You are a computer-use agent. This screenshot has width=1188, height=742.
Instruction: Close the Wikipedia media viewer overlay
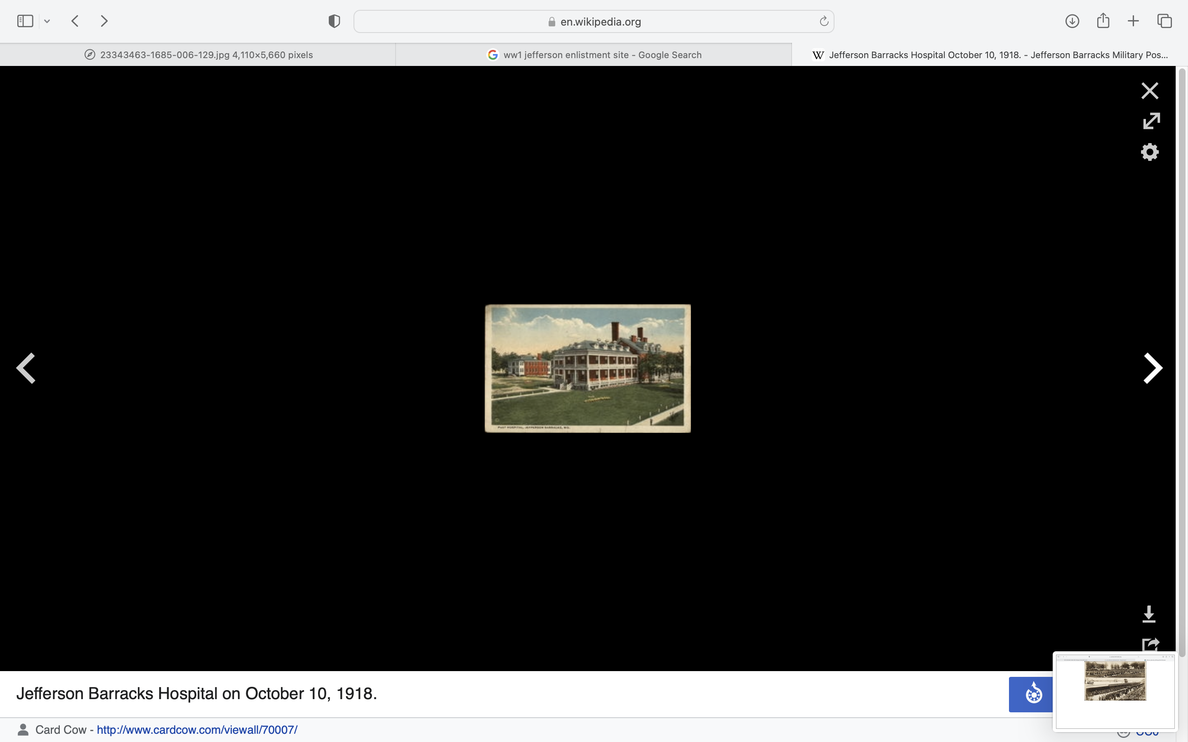(x=1149, y=91)
